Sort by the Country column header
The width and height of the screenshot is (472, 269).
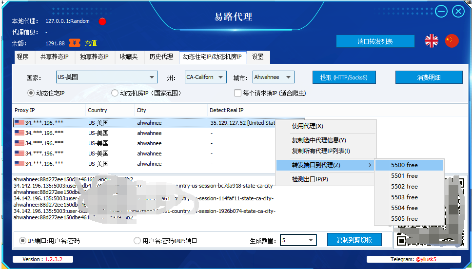(x=110, y=110)
